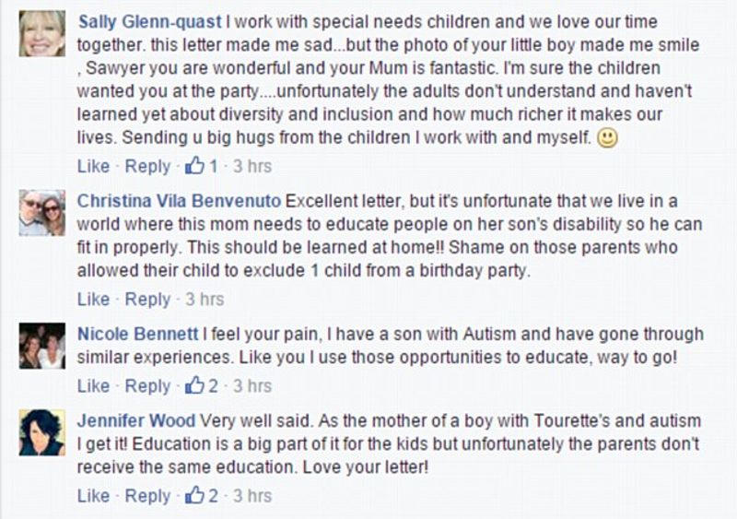The image size is (737, 519).
Task: Click the 3 hrs timestamp on Jennifer's comment
Action: (252, 497)
